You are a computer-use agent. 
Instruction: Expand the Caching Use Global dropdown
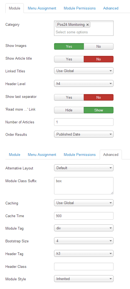point(84,203)
